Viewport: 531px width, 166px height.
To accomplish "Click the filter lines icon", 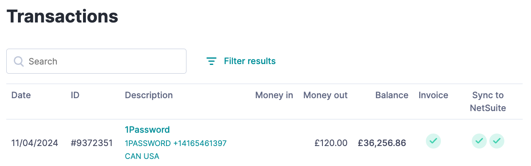I will click(211, 61).
